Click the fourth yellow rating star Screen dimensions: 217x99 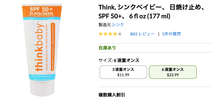coord(115,34)
